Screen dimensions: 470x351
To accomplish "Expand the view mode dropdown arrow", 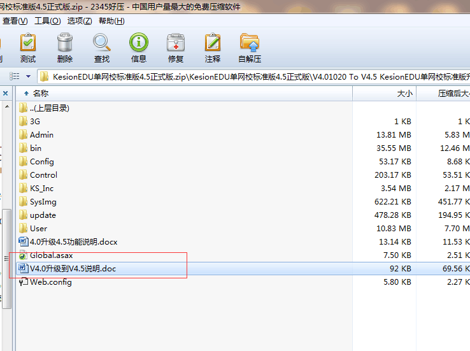I will coord(28,76).
